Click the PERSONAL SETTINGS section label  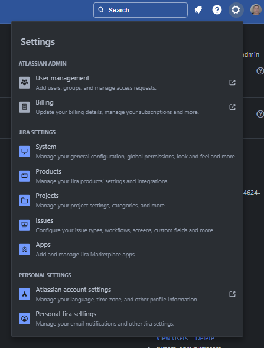(x=45, y=275)
